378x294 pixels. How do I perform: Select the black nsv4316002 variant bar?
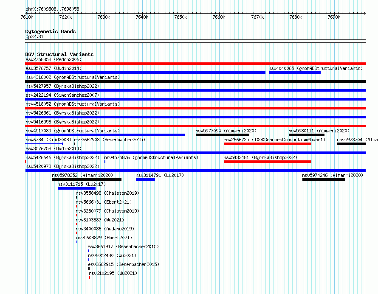[195, 81]
